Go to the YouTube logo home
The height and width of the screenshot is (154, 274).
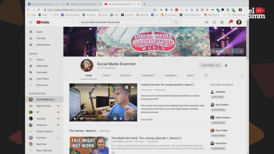point(43,22)
